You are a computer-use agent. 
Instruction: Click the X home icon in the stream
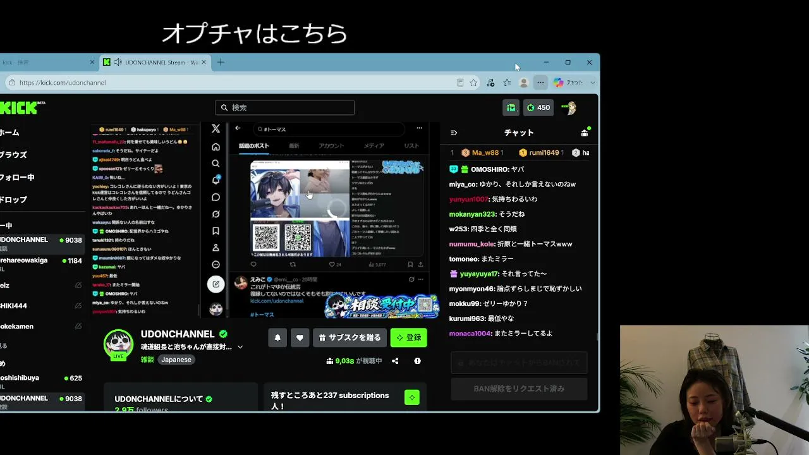[x=216, y=147]
